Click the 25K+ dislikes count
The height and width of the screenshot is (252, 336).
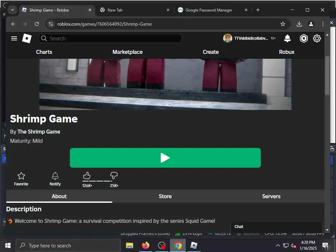click(x=114, y=186)
